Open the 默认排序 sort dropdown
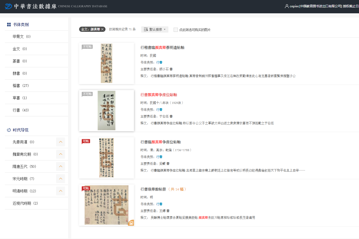Screen dimensions: 359x239 155,29
